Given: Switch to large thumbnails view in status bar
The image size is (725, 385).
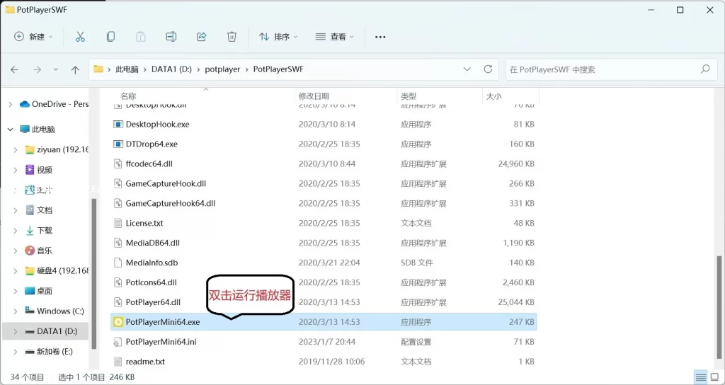Looking at the screenshot, I should pyautogui.click(x=715, y=377).
